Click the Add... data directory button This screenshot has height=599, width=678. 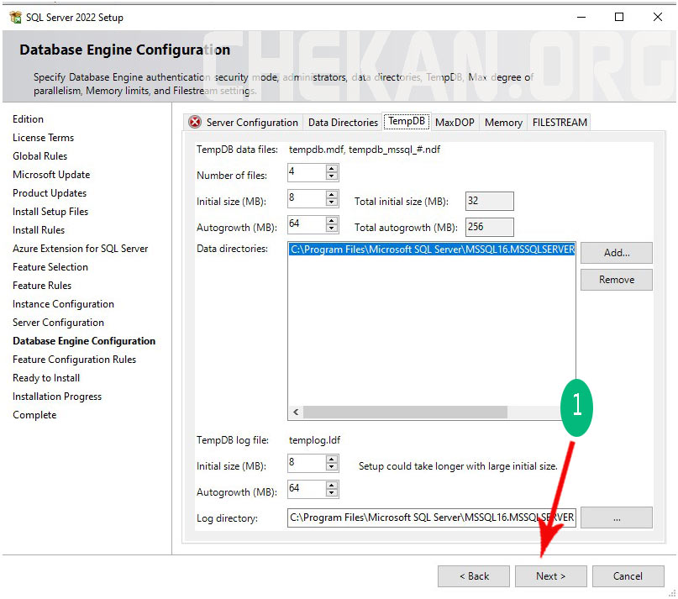[616, 253]
